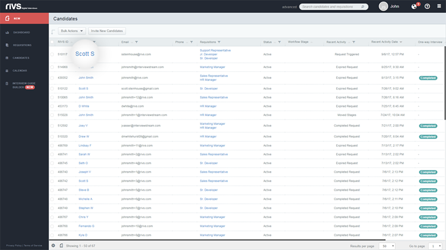Check the row for ID 514968
This screenshot has width=446, height=250.
pyautogui.click(x=52, y=67)
